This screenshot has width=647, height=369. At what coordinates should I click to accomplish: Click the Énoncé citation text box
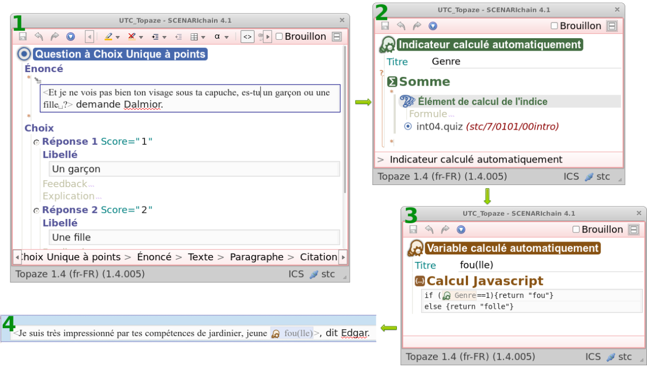(x=190, y=98)
